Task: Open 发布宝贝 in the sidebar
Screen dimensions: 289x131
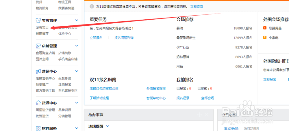Action: pyautogui.click(x=42, y=28)
